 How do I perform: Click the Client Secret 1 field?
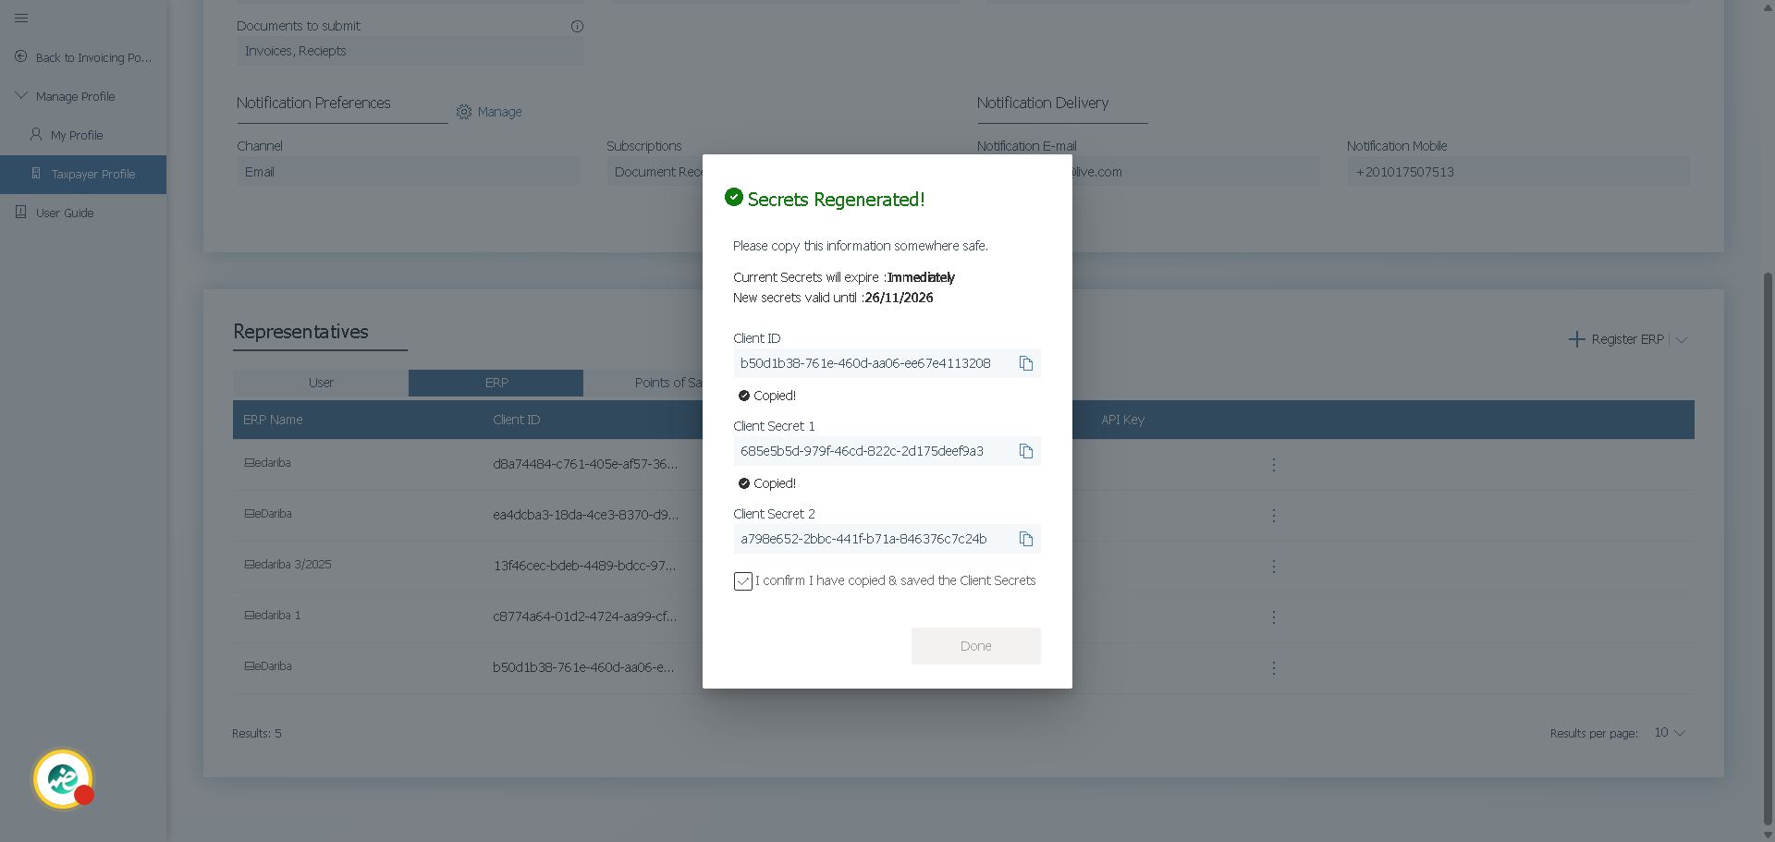[x=887, y=451]
